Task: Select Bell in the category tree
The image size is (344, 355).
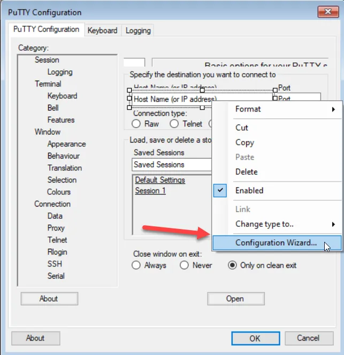Action: [x=53, y=108]
